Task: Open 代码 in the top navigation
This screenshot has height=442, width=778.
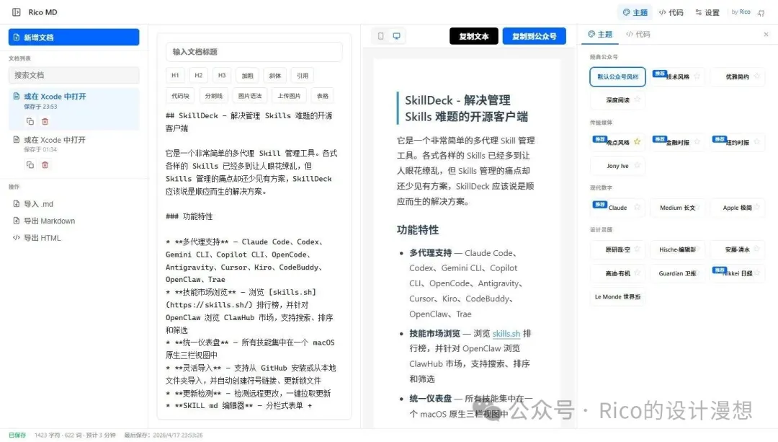Action: click(671, 12)
